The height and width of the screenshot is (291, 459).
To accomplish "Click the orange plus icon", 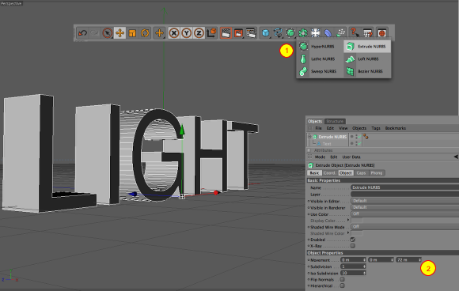I will (159, 33).
